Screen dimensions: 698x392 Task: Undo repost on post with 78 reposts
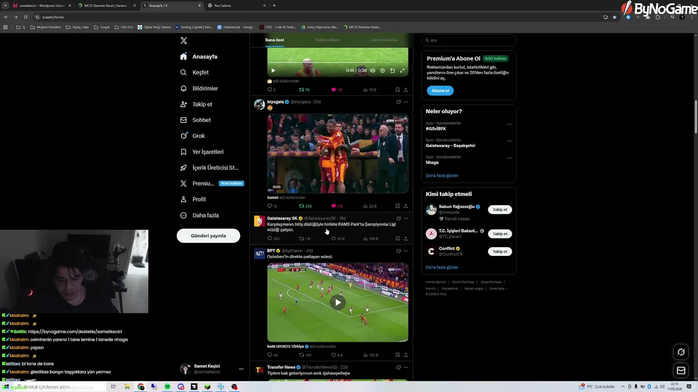coord(304,89)
